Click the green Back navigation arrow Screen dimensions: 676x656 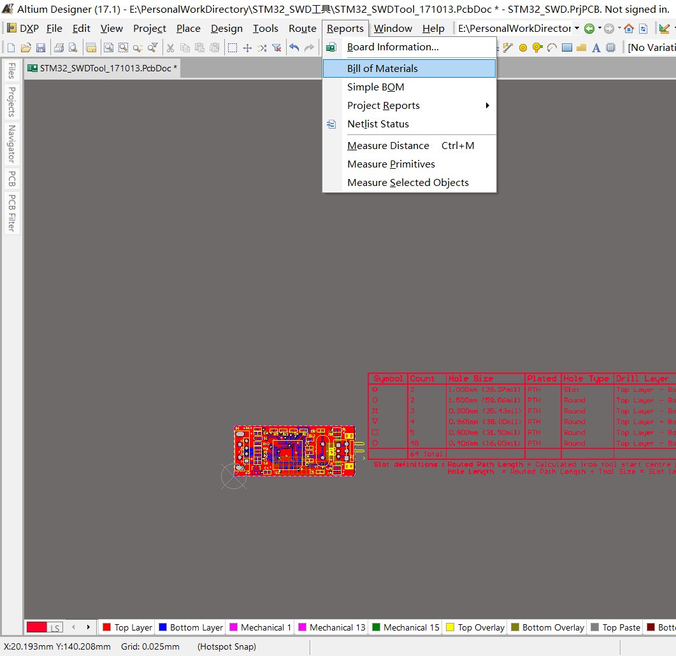589,29
